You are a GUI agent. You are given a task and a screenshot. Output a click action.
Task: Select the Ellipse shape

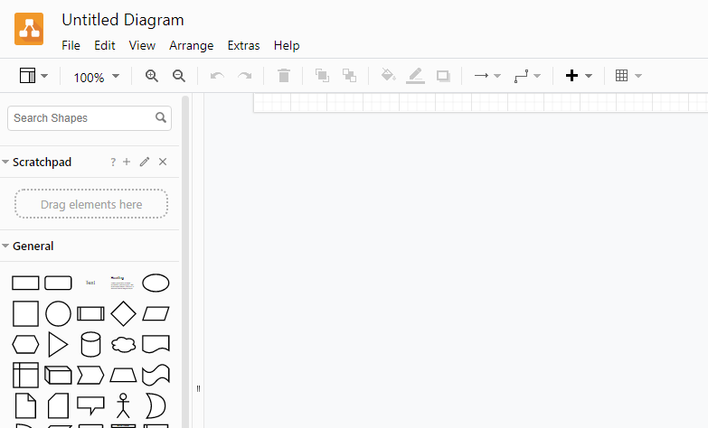156,283
